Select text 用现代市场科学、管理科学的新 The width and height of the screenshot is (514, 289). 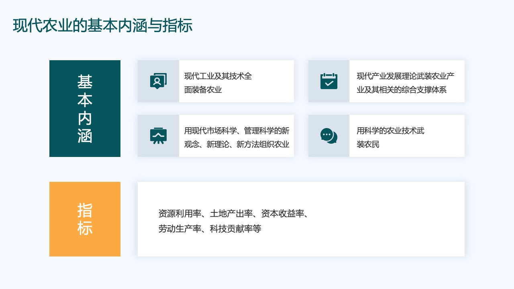coord(237,130)
